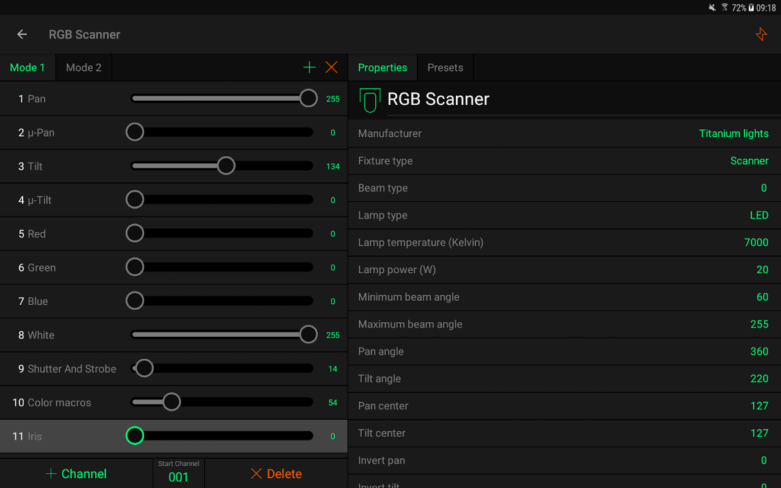
Task: Tap the clock showing 09:18
Action: click(x=766, y=8)
